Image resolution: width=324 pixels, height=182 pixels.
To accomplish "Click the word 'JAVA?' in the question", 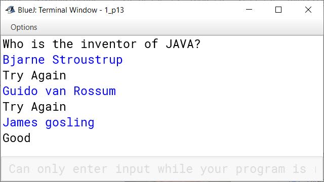I will [x=183, y=44].
